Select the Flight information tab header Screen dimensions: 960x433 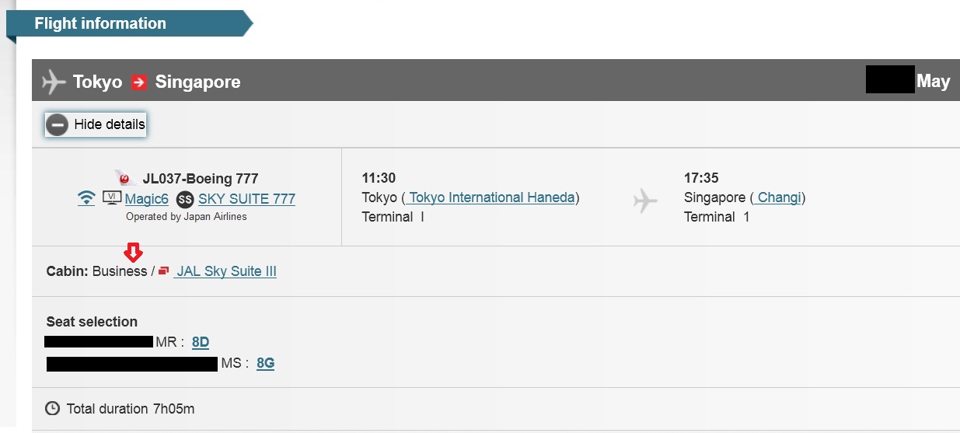click(100, 23)
